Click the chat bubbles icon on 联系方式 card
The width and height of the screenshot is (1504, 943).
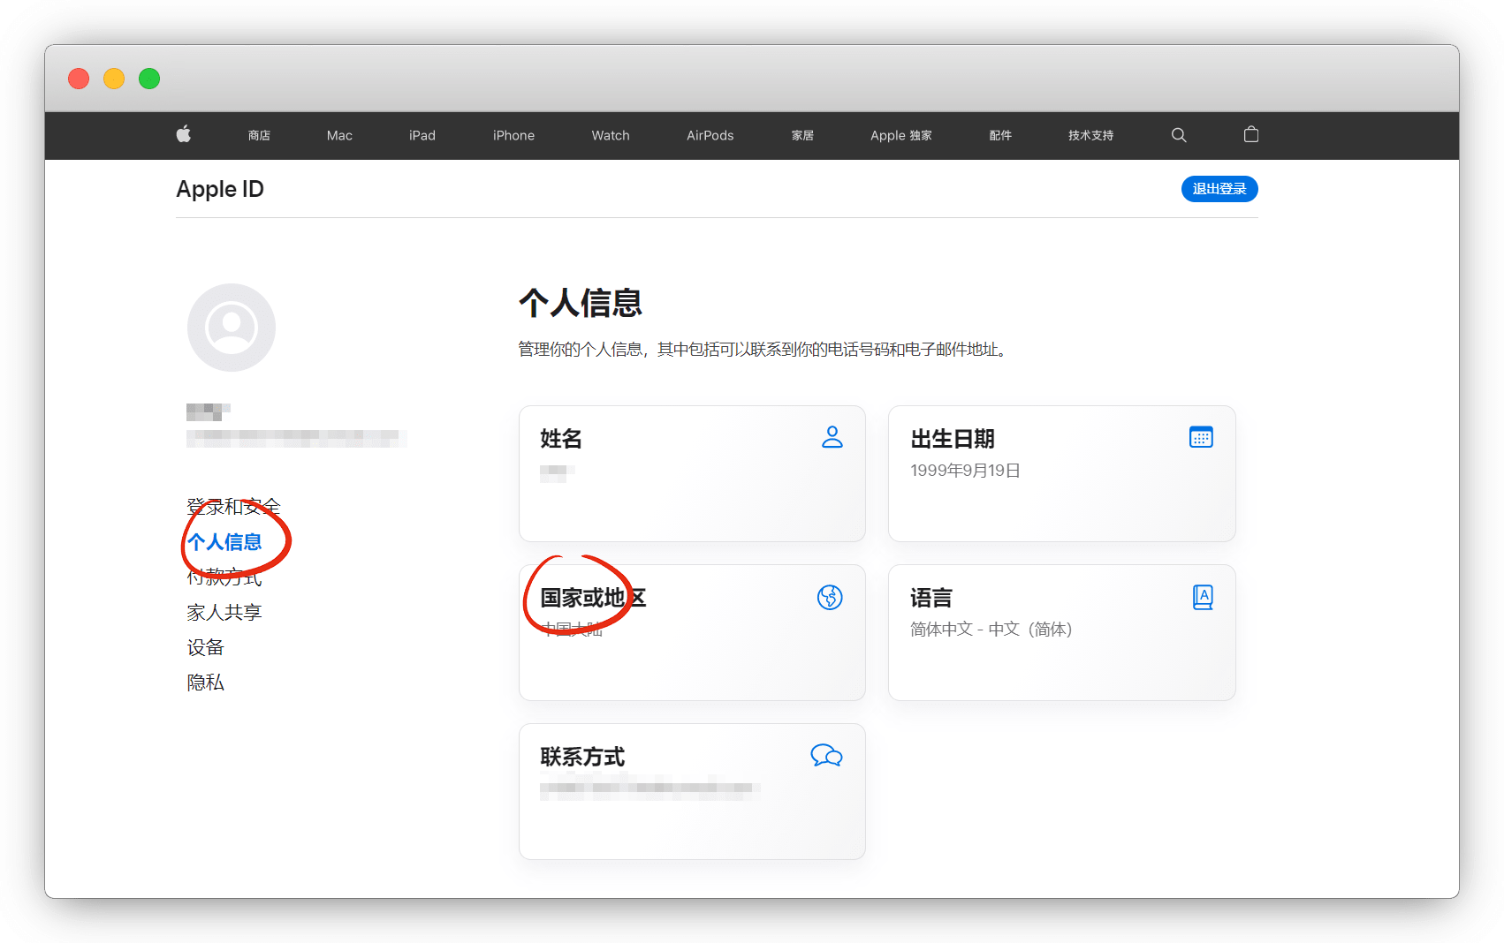click(x=826, y=756)
